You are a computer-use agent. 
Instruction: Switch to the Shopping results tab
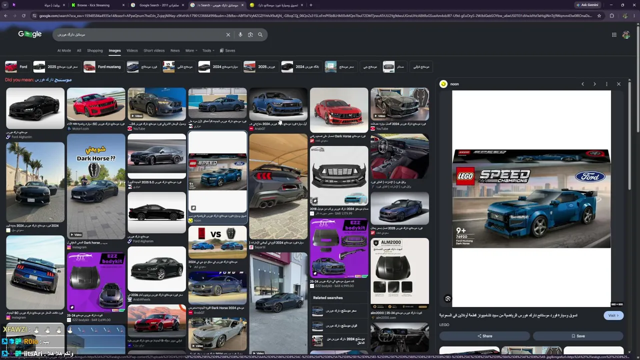[95, 50]
